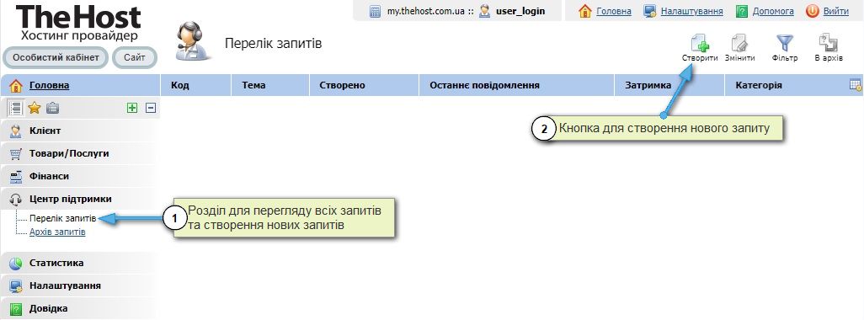The height and width of the screenshot is (320, 864).
Task: Click the user avatar icon beside user_login
Action: click(x=484, y=11)
